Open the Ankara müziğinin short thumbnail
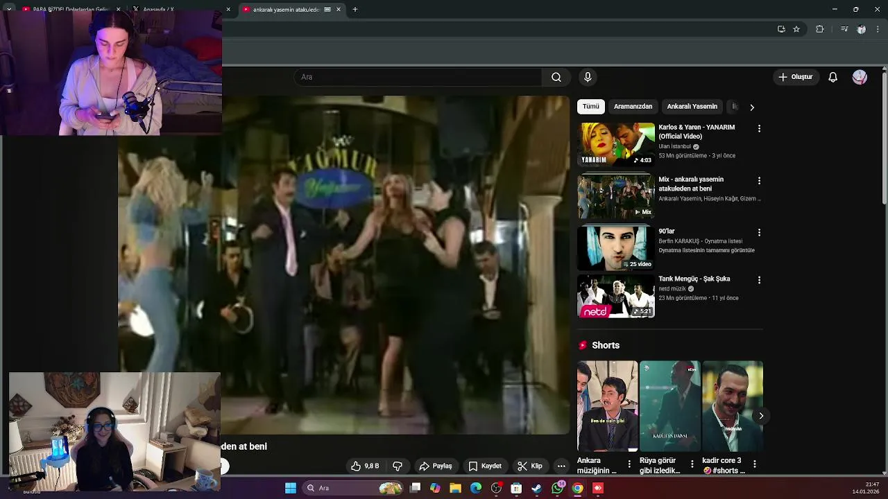 [607, 406]
